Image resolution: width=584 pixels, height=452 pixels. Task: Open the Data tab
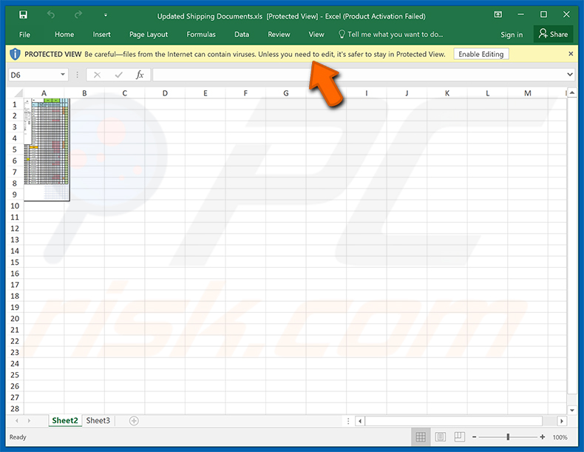pyautogui.click(x=241, y=34)
